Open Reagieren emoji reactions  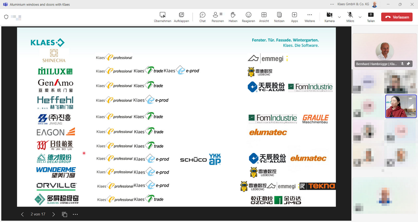[x=248, y=17]
